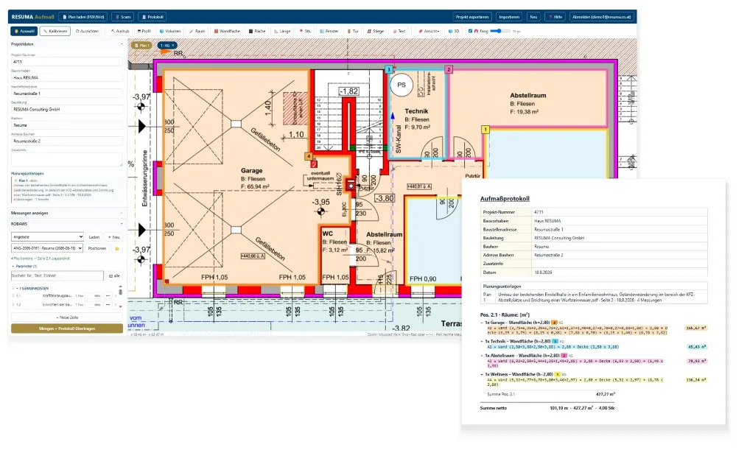Open the Scans button in header
747x464 pixels.
123,17
